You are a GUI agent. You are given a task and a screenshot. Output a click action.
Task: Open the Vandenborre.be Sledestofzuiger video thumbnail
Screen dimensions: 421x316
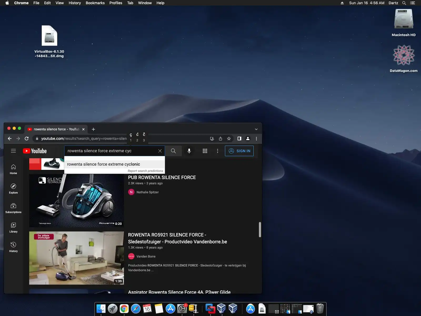77,258
